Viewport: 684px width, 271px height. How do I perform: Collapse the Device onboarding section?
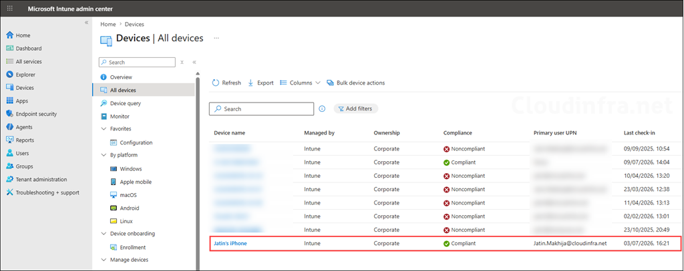(104, 234)
